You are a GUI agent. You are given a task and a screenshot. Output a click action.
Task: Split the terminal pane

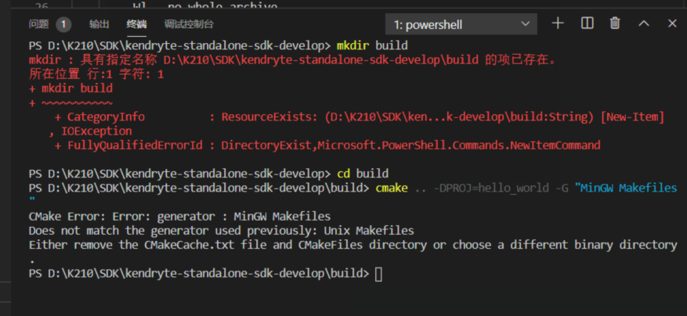coord(587,23)
